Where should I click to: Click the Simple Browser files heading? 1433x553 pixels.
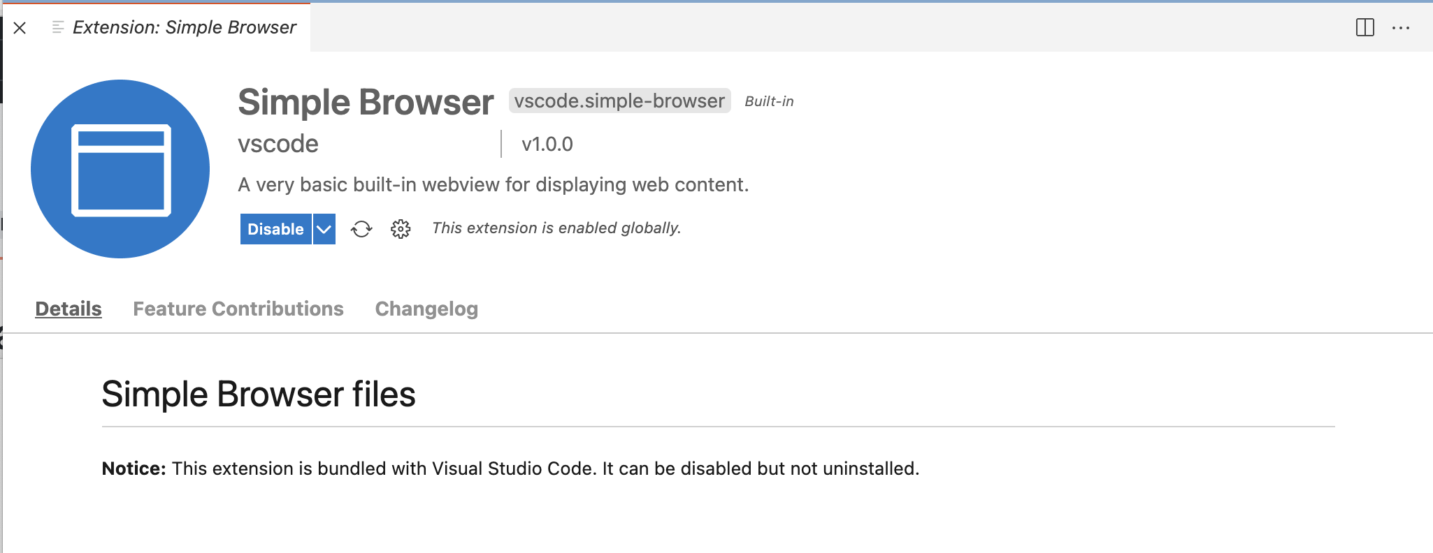pyautogui.click(x=259, y=395)
